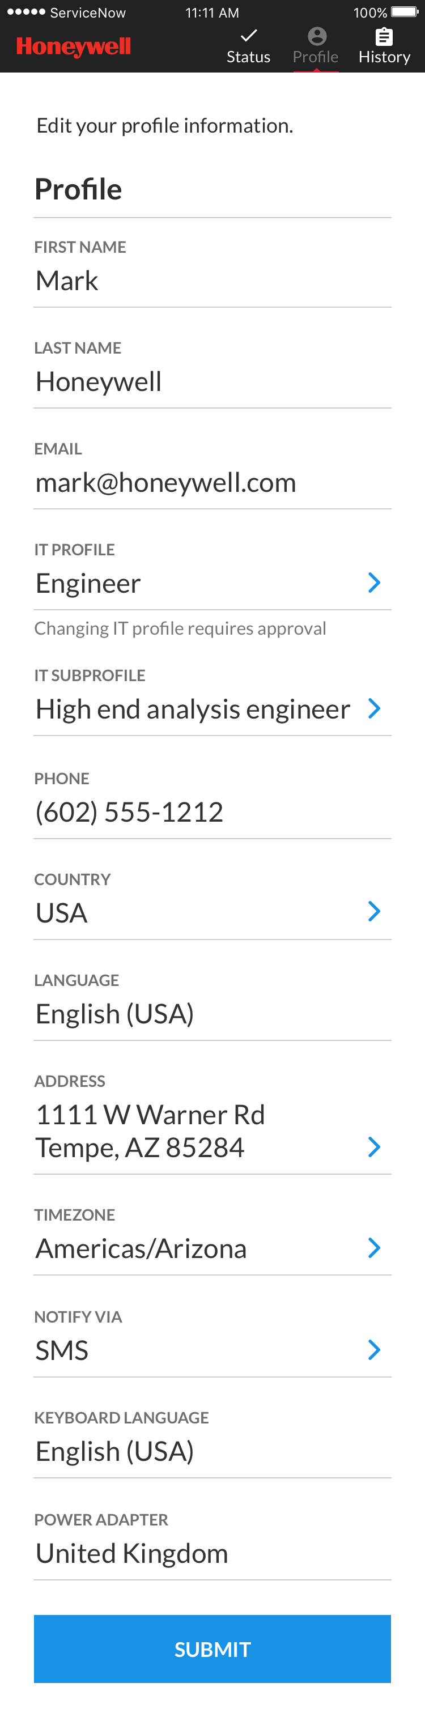
Task: Open the Notify Via chevron
Action: [x=374, y=1349]
